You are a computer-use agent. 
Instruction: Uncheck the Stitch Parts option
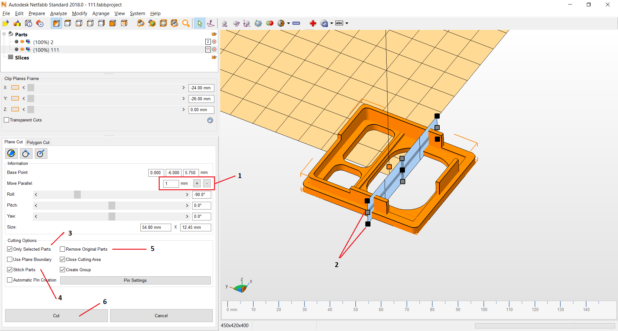click(x=10, y=270)
